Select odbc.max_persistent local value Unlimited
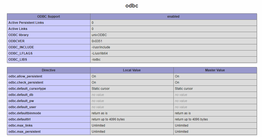262x137 pixels. tap(98, 132)
